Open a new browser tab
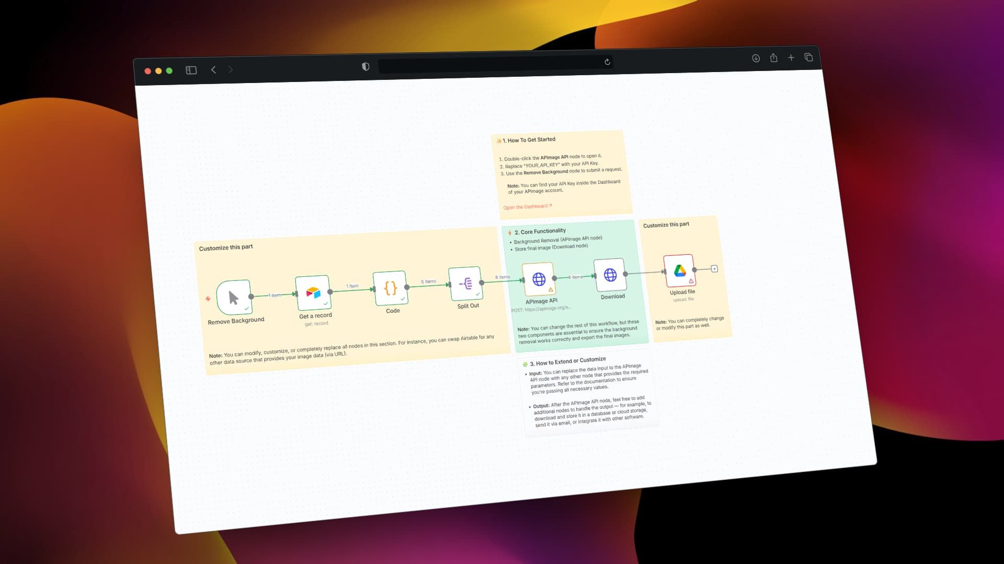 coord(791,57)
